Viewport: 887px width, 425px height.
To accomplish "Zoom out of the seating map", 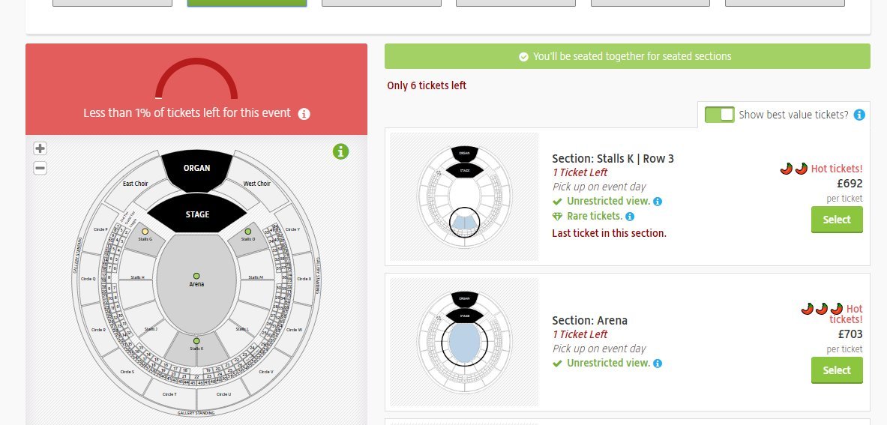I will 40,168.
